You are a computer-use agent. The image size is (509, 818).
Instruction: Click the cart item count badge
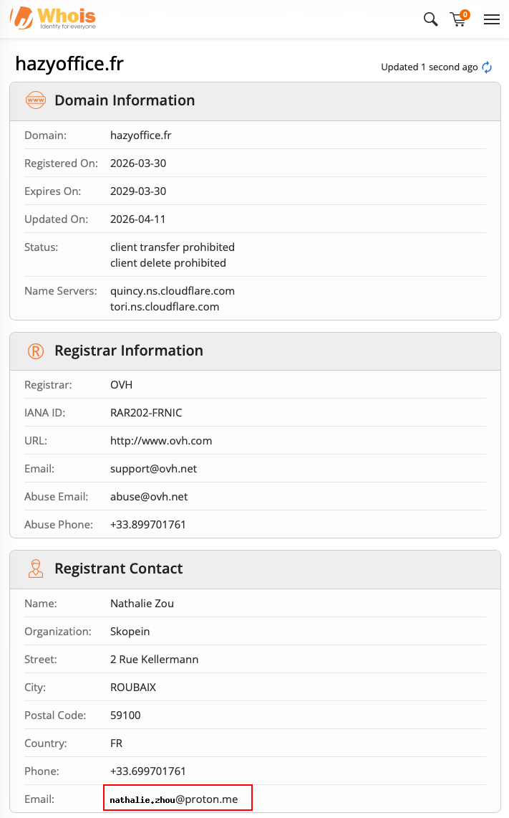coord(465,14)
